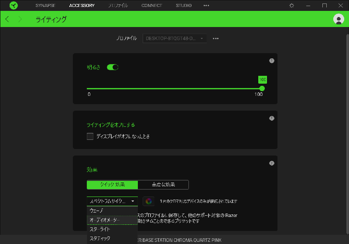Minimize the Razer Synapse window
Screen dimensions: 349x244
click(308, 6)
